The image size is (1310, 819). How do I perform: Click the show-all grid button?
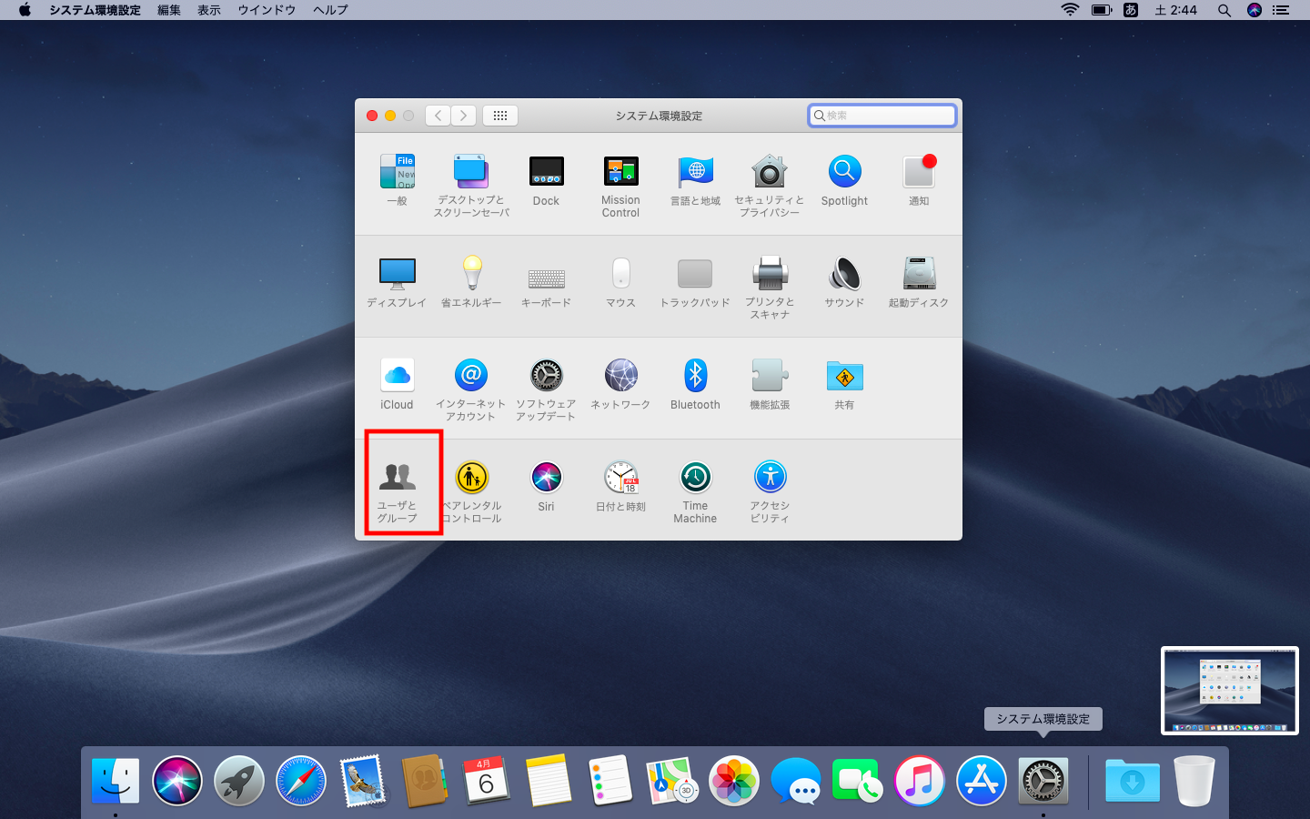(x=500, y=116)
